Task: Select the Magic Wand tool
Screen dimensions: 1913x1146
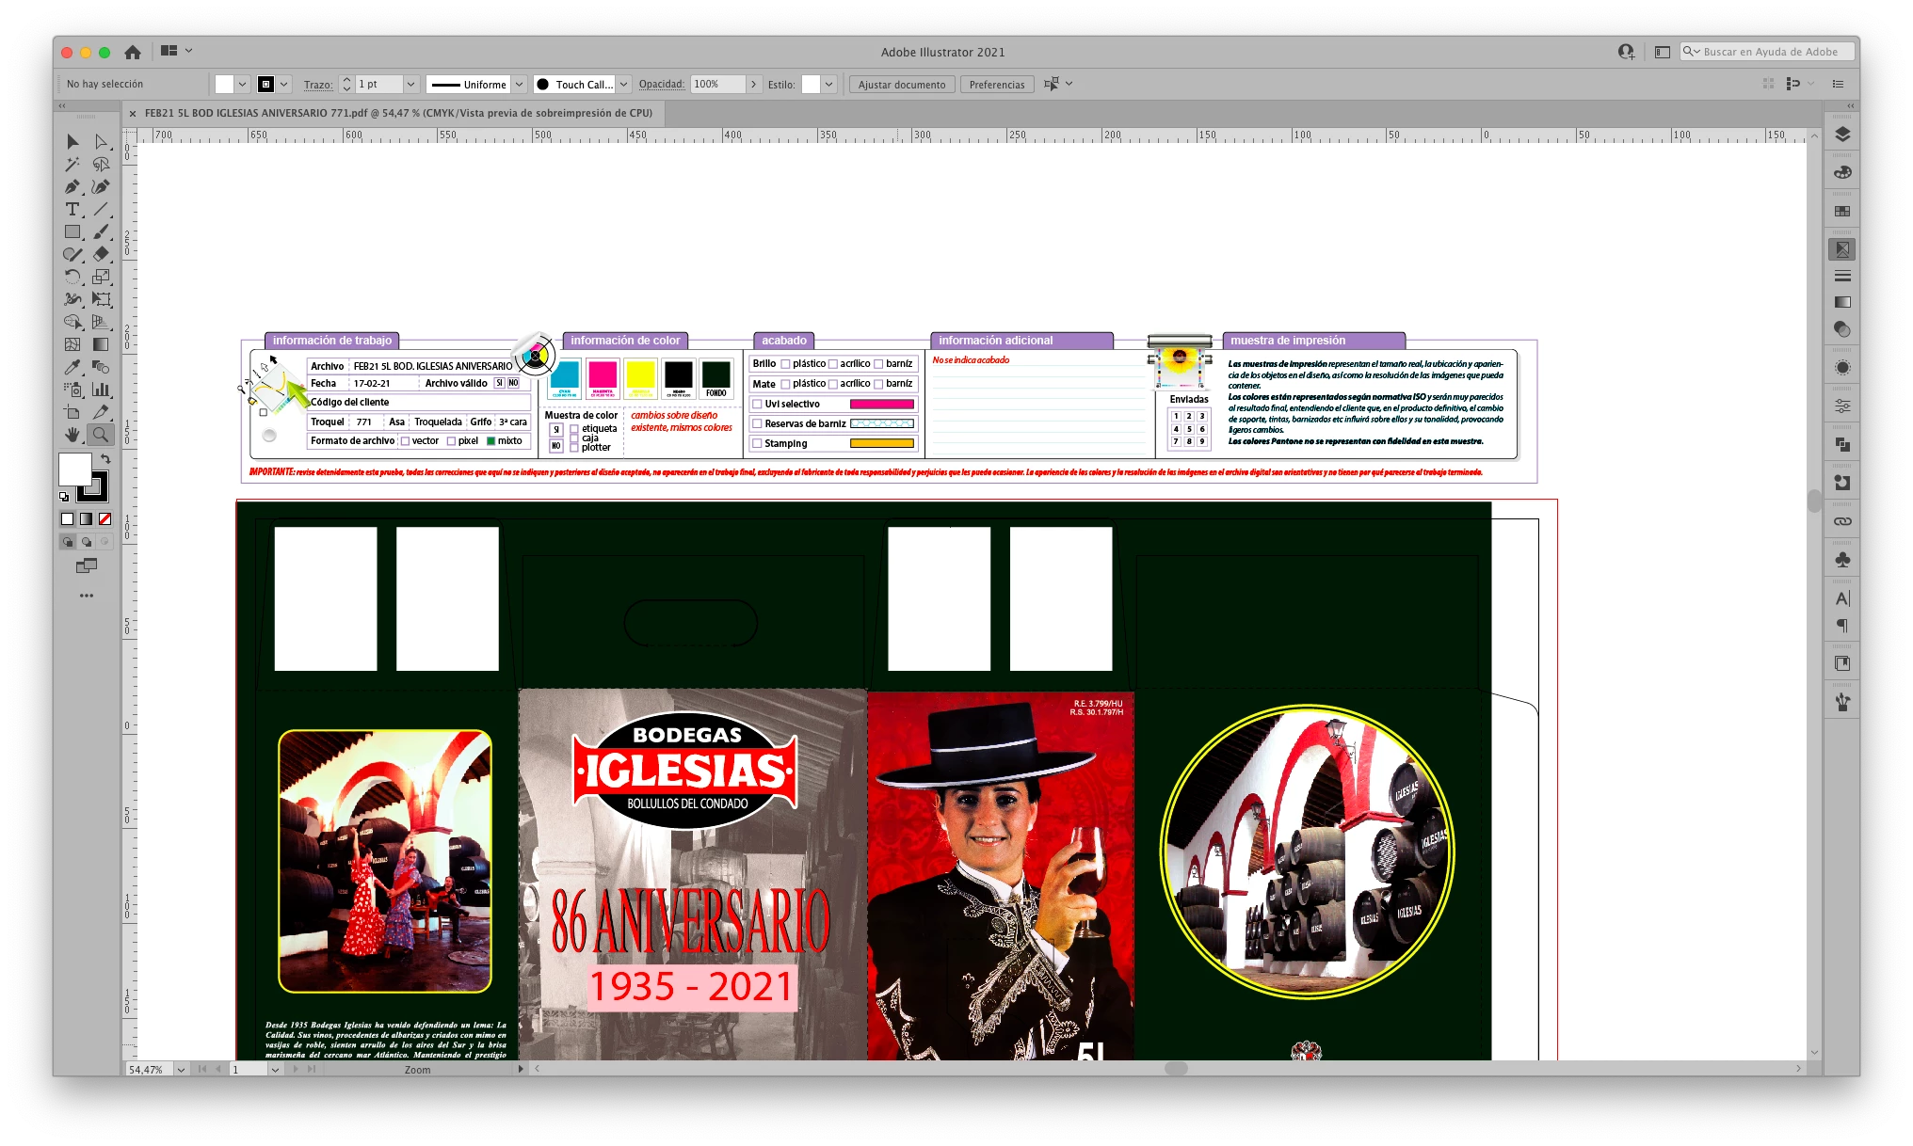Action: tap(72, 164)
